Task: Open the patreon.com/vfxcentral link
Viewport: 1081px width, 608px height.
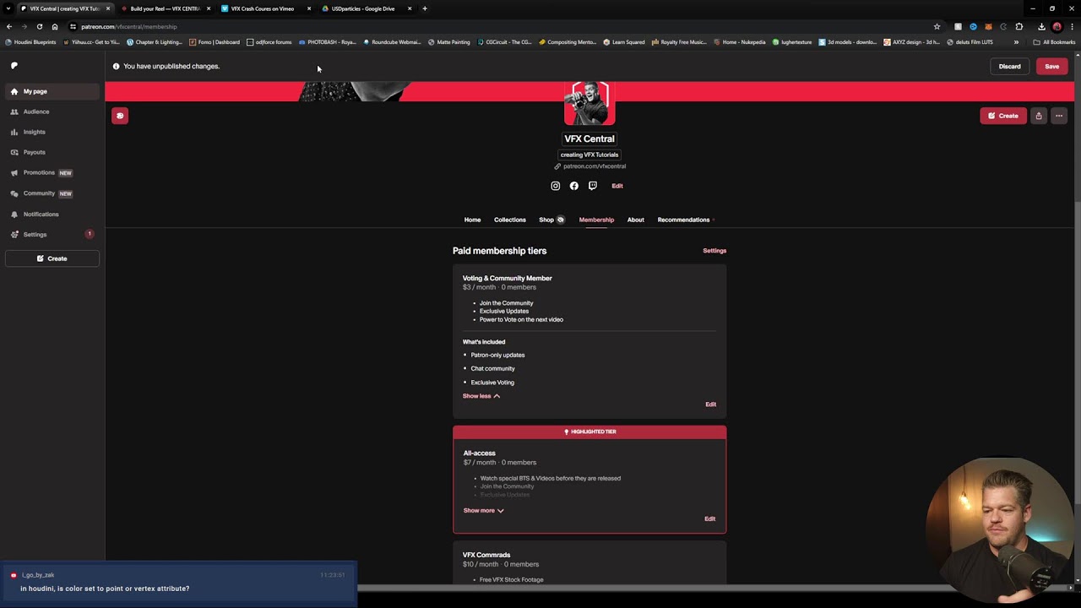Action: click(x=590, y=166)
